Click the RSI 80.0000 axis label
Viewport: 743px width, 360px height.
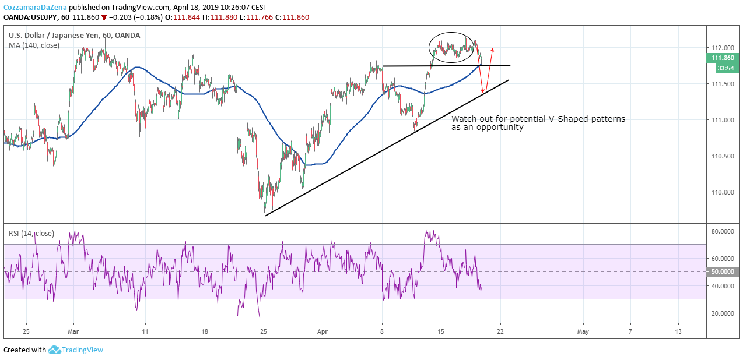point(721,231)
